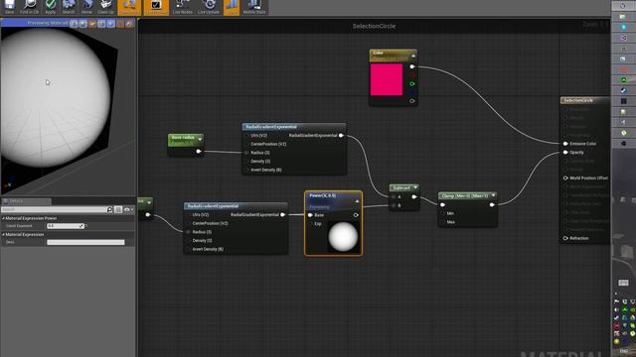Open the Base radius node dropdown arrow
636x357 pixels.
click(x=200, y=139)
